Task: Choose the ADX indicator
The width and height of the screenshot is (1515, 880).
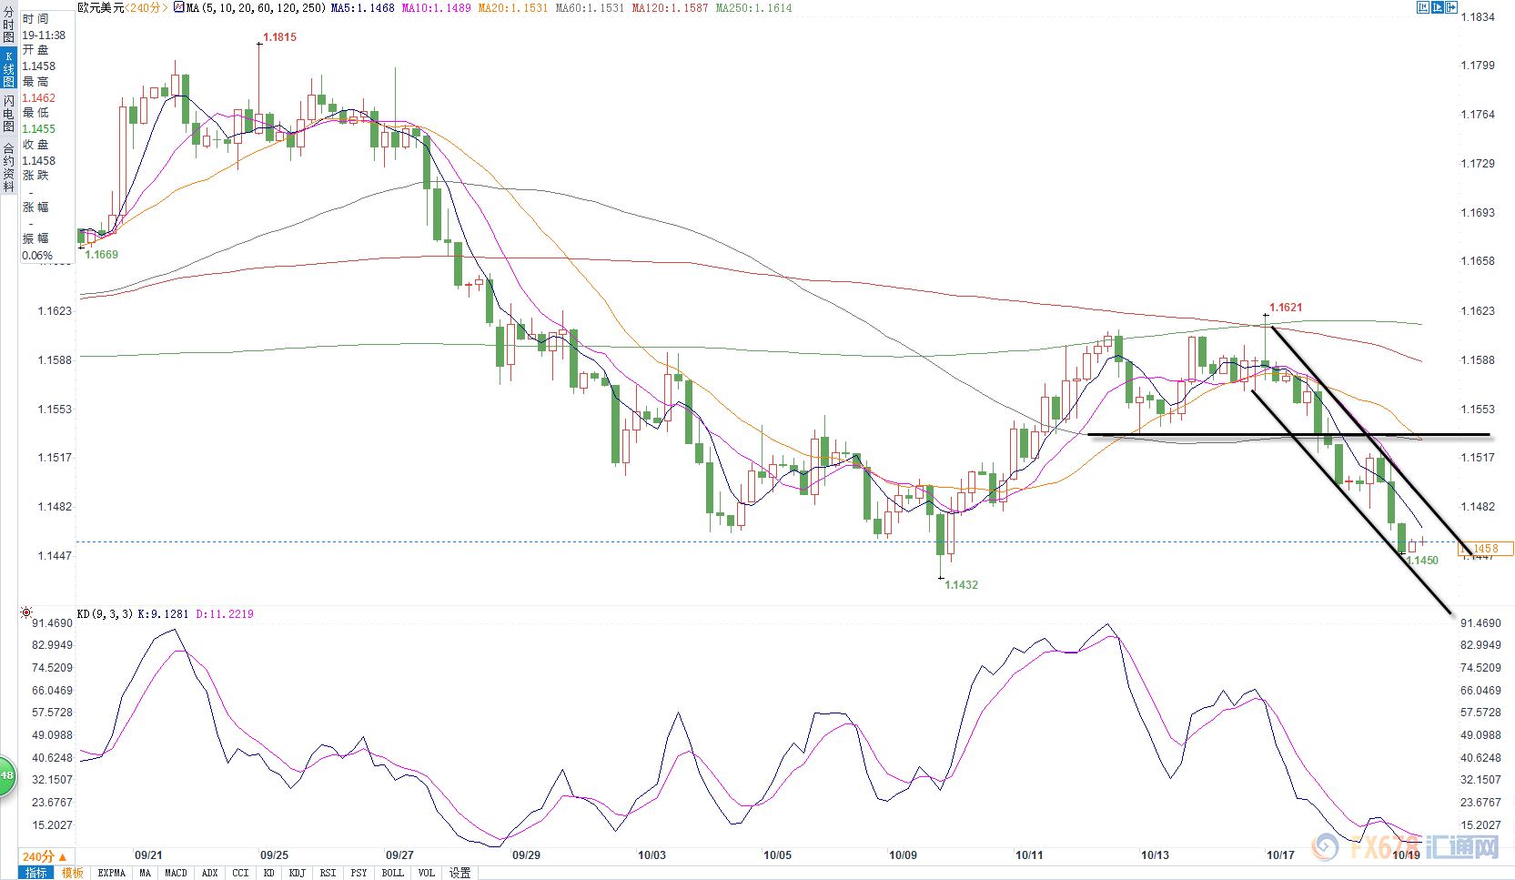Action: coord(209,873)
